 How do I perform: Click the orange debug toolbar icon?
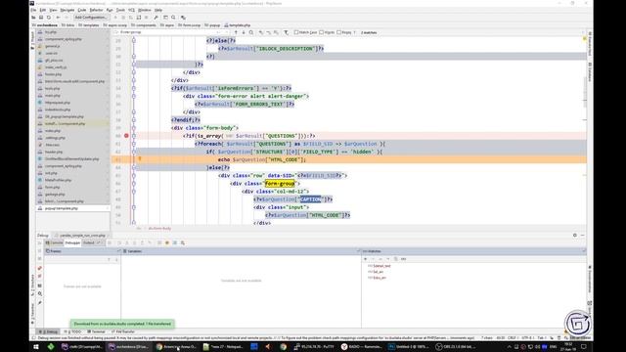[167, 242]
